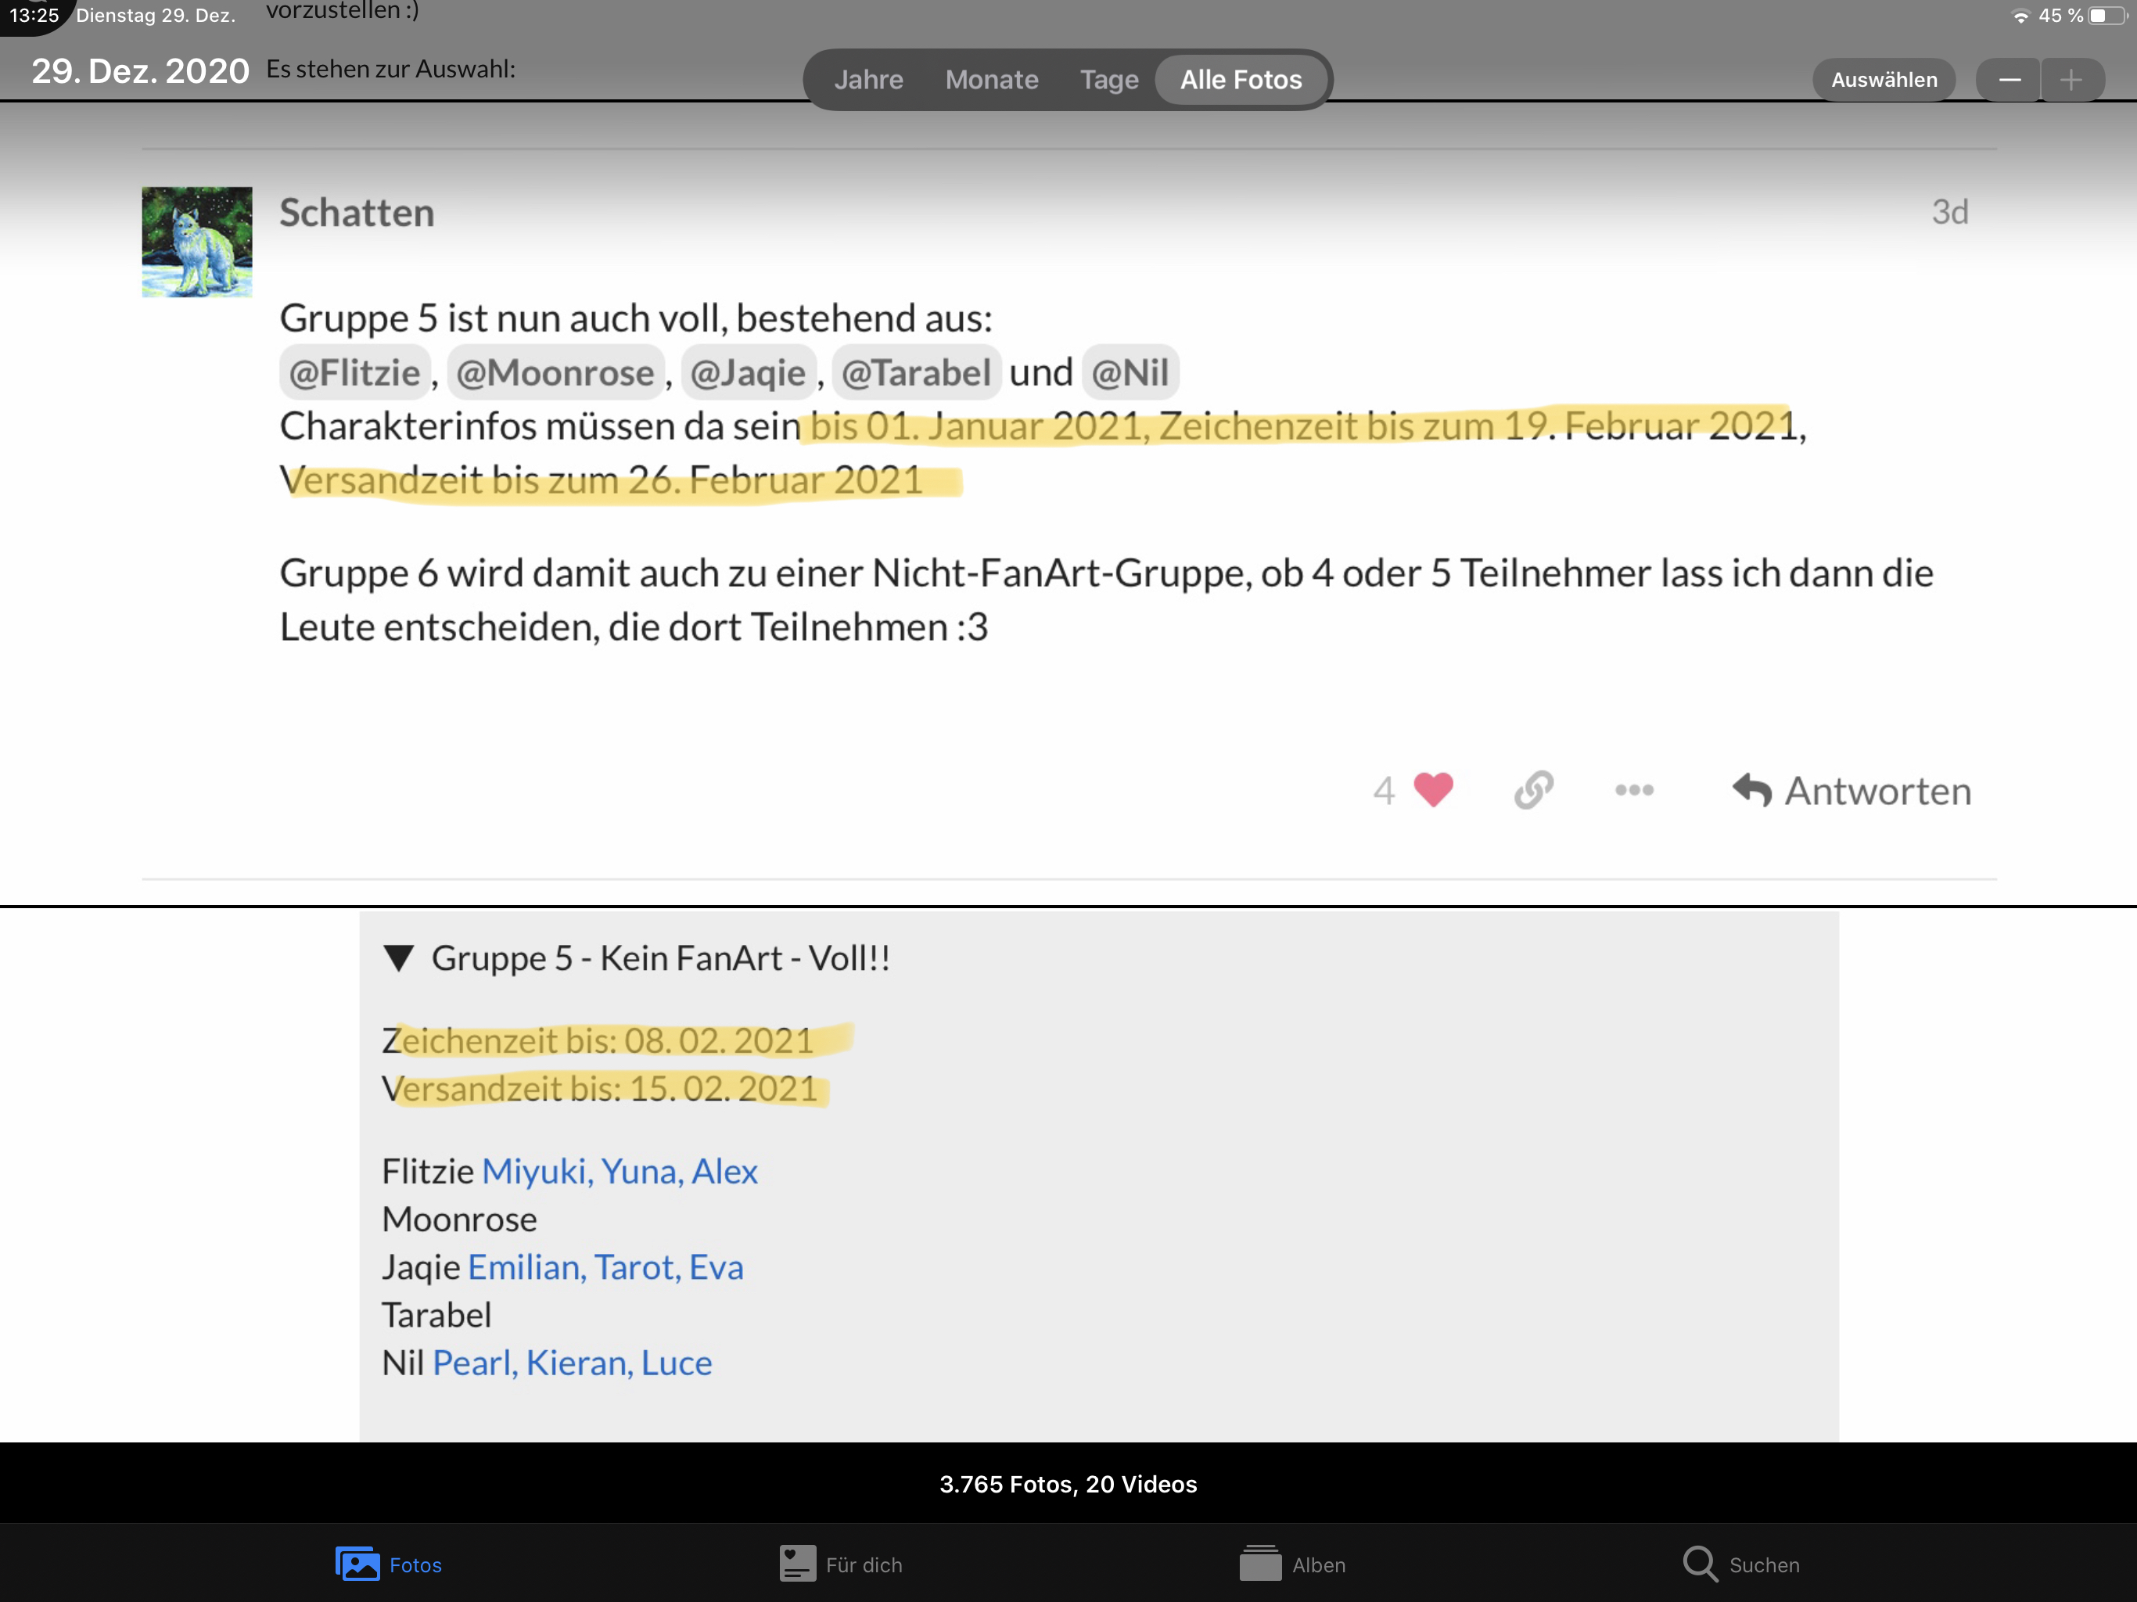2137x1602 pixels.
Task: Click Antworten to reply
Action: click(x=1851, y=790)
